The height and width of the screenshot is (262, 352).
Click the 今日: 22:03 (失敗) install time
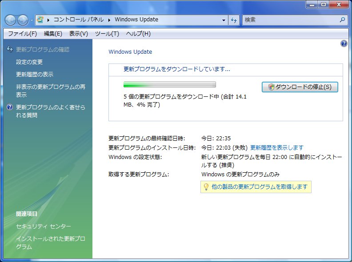[224, 147]
